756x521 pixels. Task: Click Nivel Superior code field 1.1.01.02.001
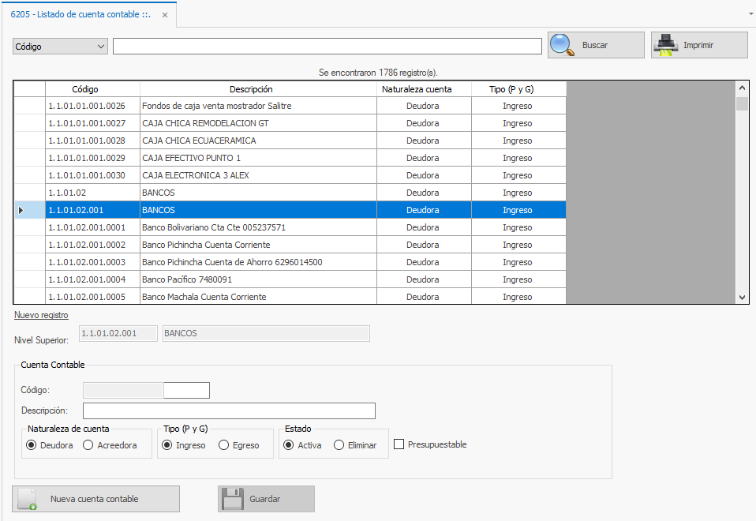[118, 333]
